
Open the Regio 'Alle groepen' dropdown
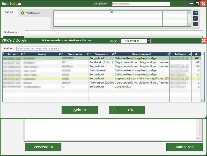pyautogui.click(x=149, y=41)
